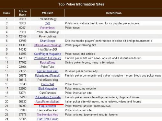Click the 'Poker news and articles' description
The width and height of the screenshot is (162, 121).
pos(80,54)
